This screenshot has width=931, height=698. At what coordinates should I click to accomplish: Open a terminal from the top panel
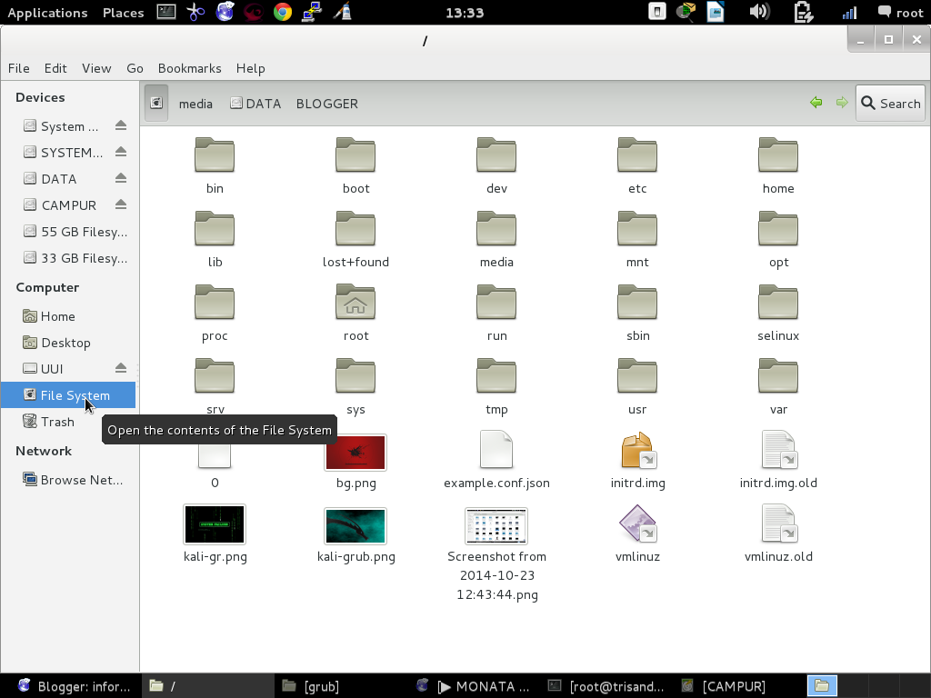click(x=165, y=13)
